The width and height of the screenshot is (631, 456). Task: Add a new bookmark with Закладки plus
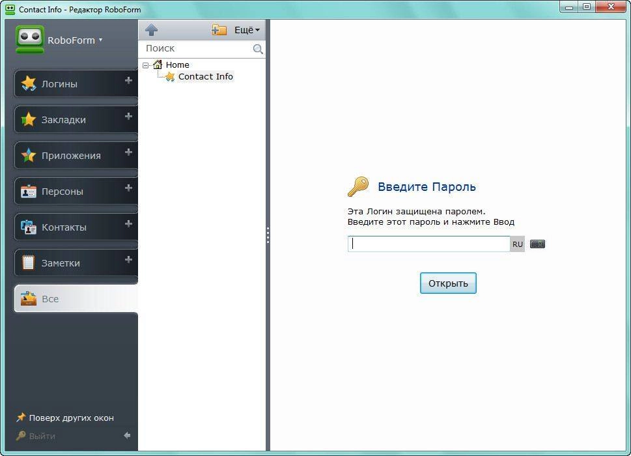click(x=128, y=116)
